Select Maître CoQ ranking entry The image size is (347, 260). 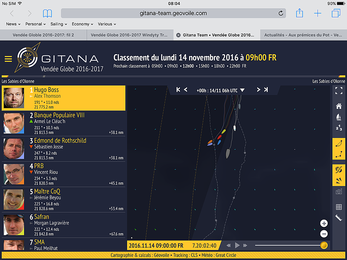[63, 200]
